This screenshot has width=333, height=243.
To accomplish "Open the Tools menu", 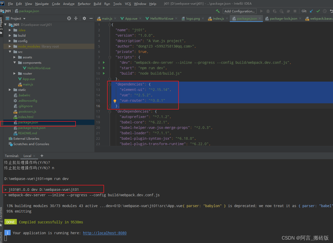I will coord(117,4).
